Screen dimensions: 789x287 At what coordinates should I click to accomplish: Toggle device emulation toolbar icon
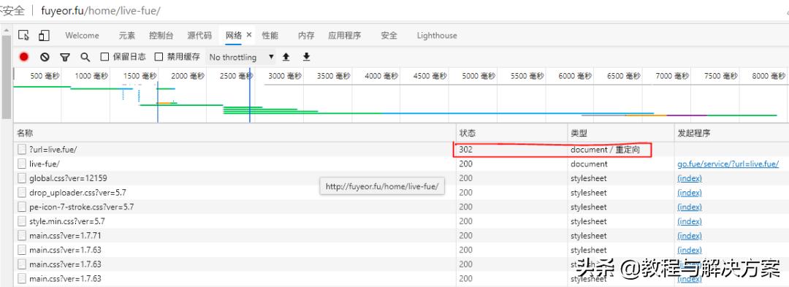[x=45, y=35]
